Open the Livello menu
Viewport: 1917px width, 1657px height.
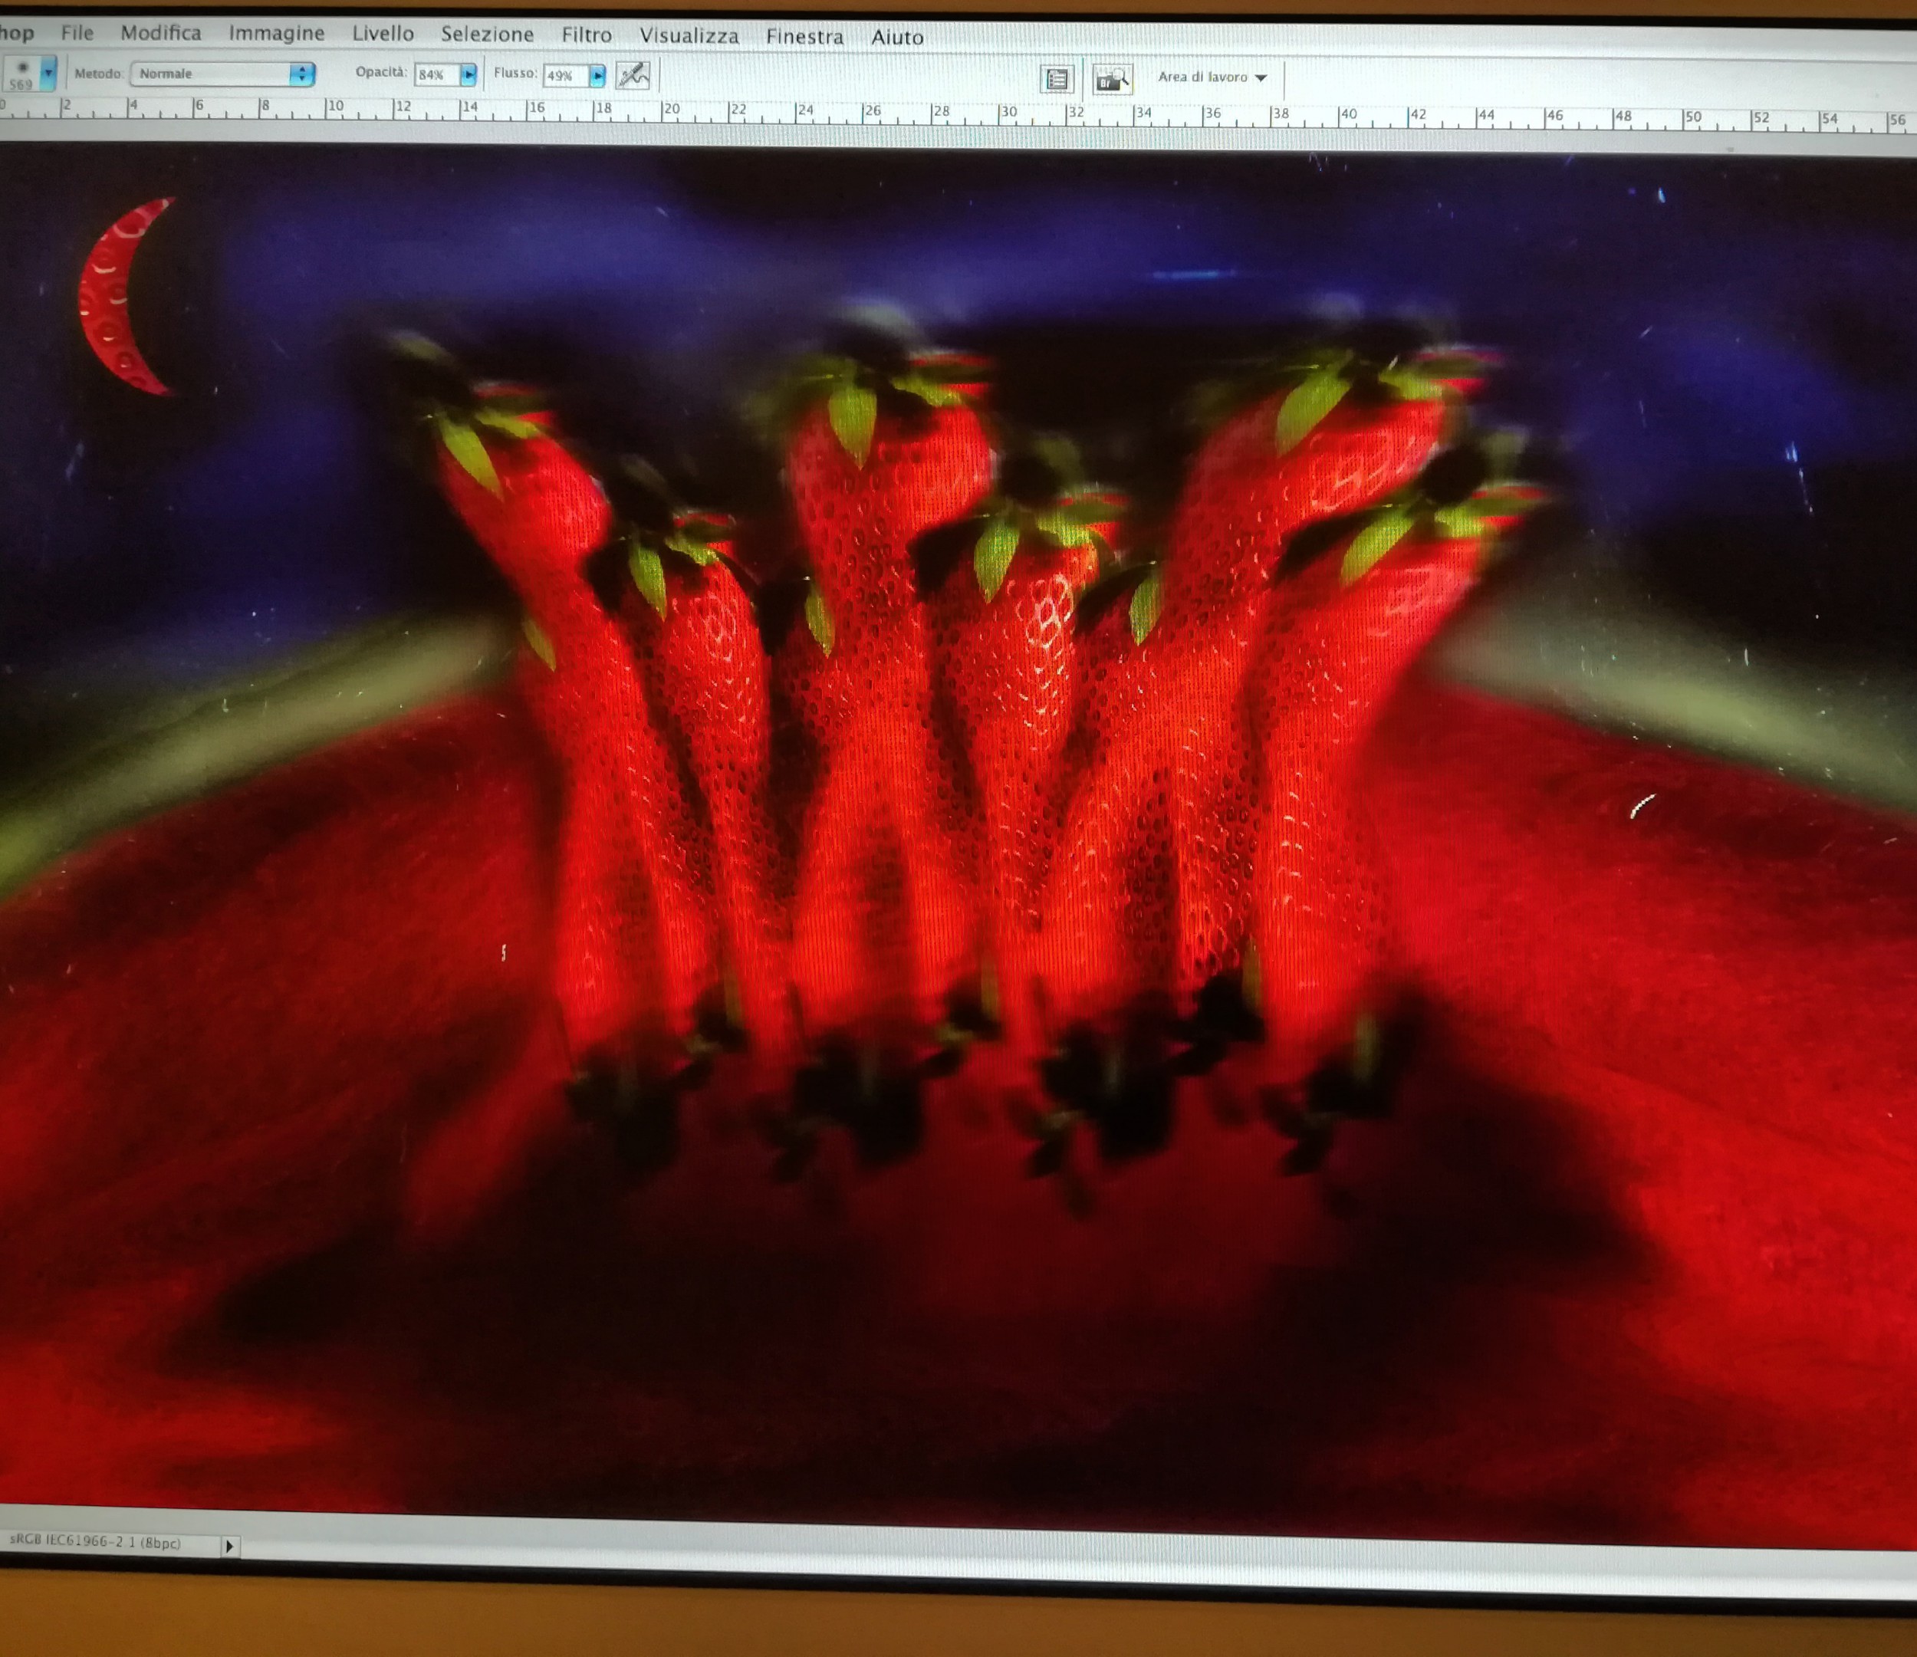point(382,35)
